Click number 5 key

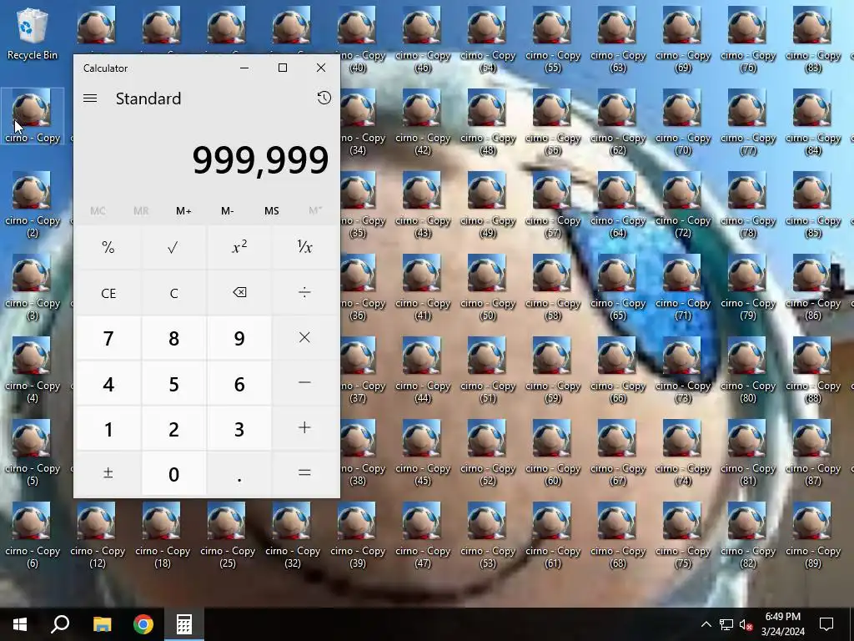[173, 383]
